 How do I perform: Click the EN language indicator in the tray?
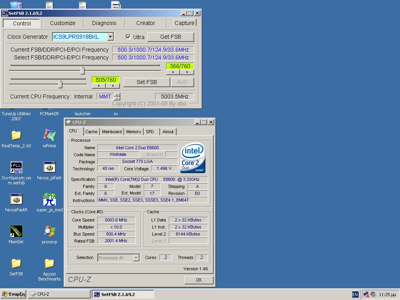[x=355, y=295]
